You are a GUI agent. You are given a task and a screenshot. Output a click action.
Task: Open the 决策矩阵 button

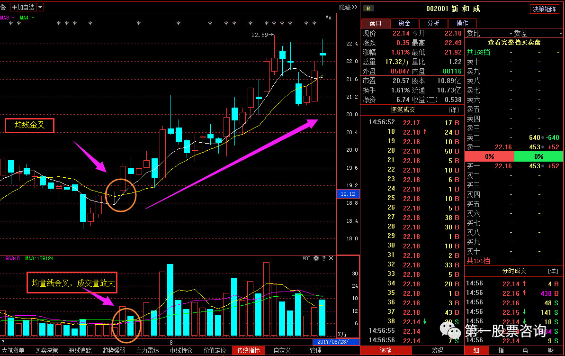pyautogui.click(x=544, y=9)
